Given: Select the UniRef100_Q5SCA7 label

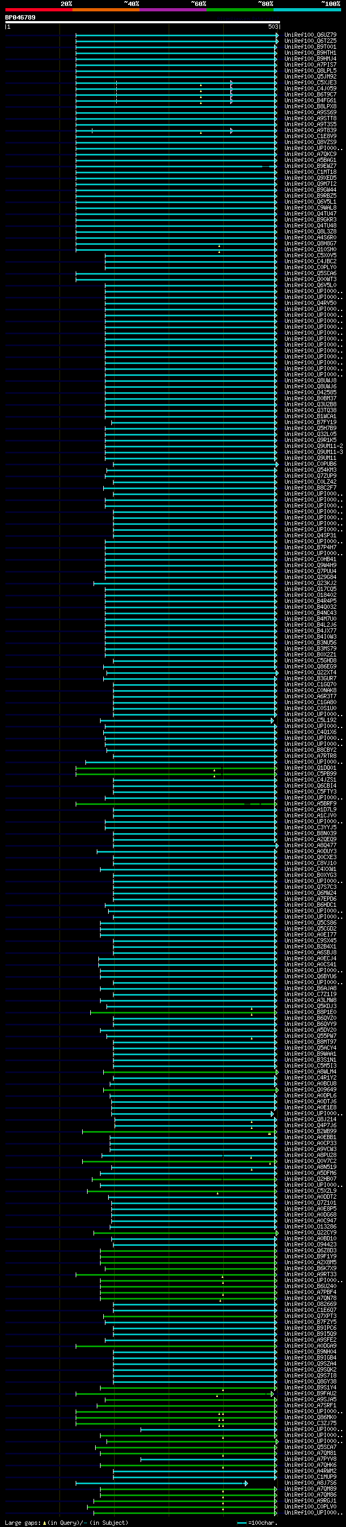Looking at the screenshot, I should (310, 1447).
